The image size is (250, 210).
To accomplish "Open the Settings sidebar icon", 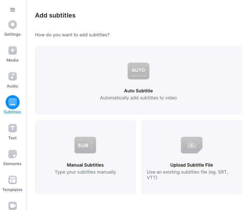I will pyautogui.click(x=13, y=24).
